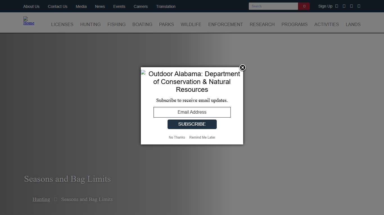Select the LICENSES menu item
Image resolution: width=384 pixels, height=215 pixels.
tap(62, 24)
